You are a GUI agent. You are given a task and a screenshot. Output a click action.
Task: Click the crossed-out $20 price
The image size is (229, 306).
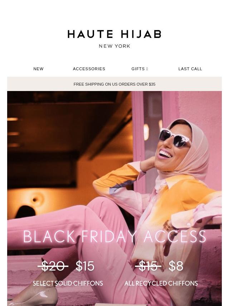coord(53,266)
